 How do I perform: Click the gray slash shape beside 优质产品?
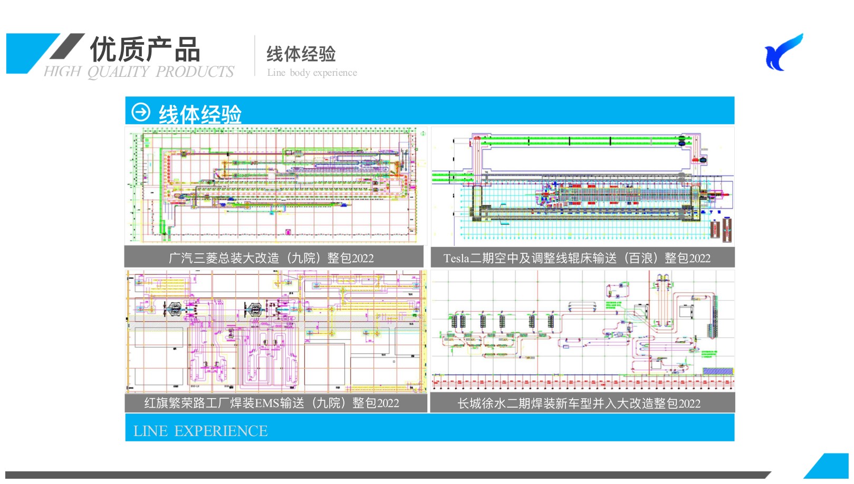click(x=67, y=46)
